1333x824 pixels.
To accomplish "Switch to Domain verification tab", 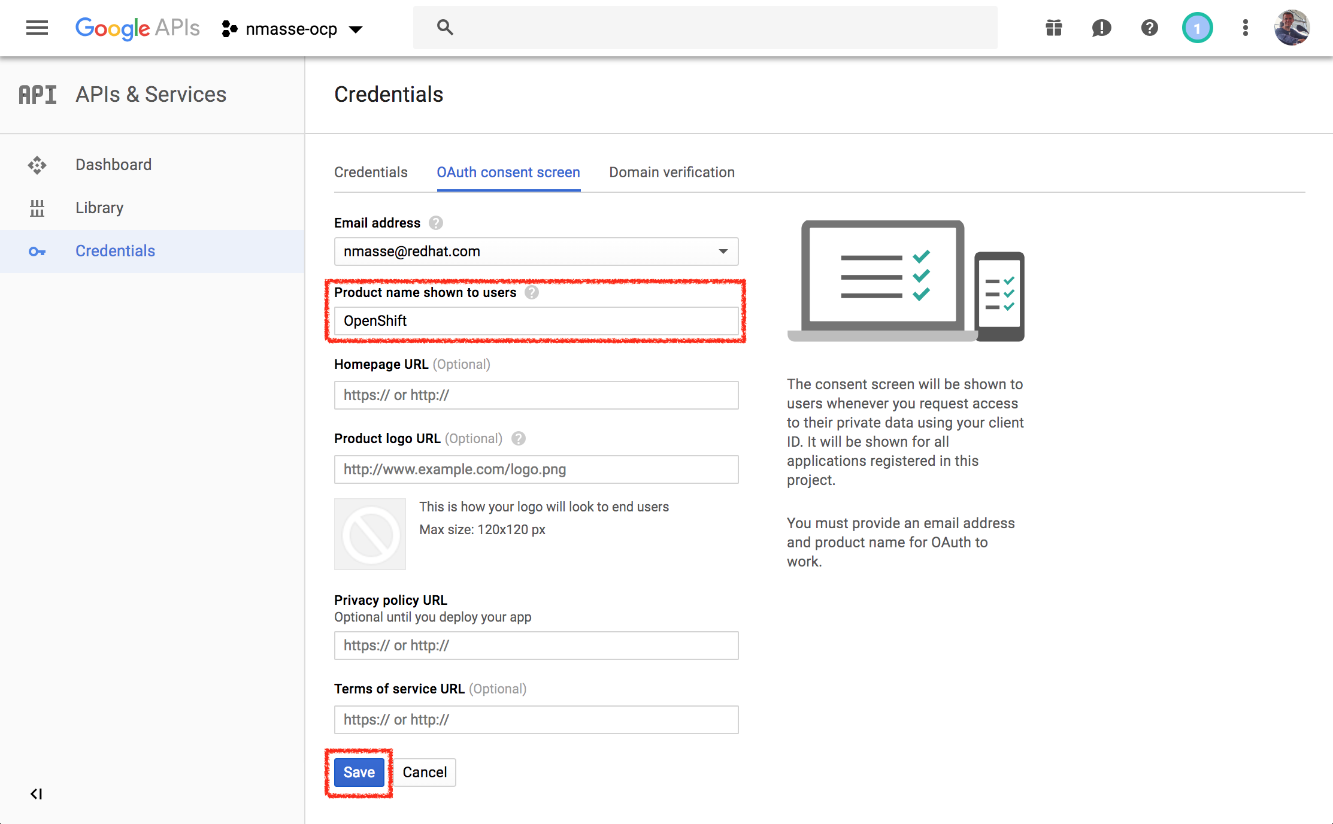I will (x=671, y=172).
